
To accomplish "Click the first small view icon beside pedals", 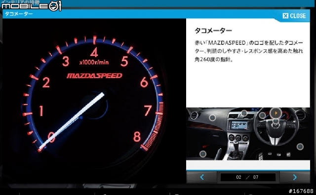I will [270, 154].
